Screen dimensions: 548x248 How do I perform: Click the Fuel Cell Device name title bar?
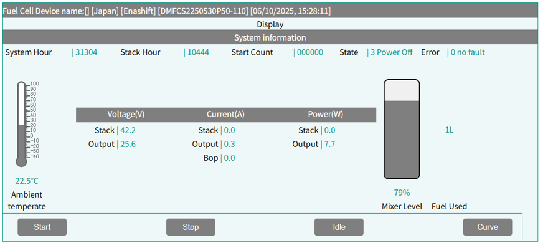click(270, 11)
